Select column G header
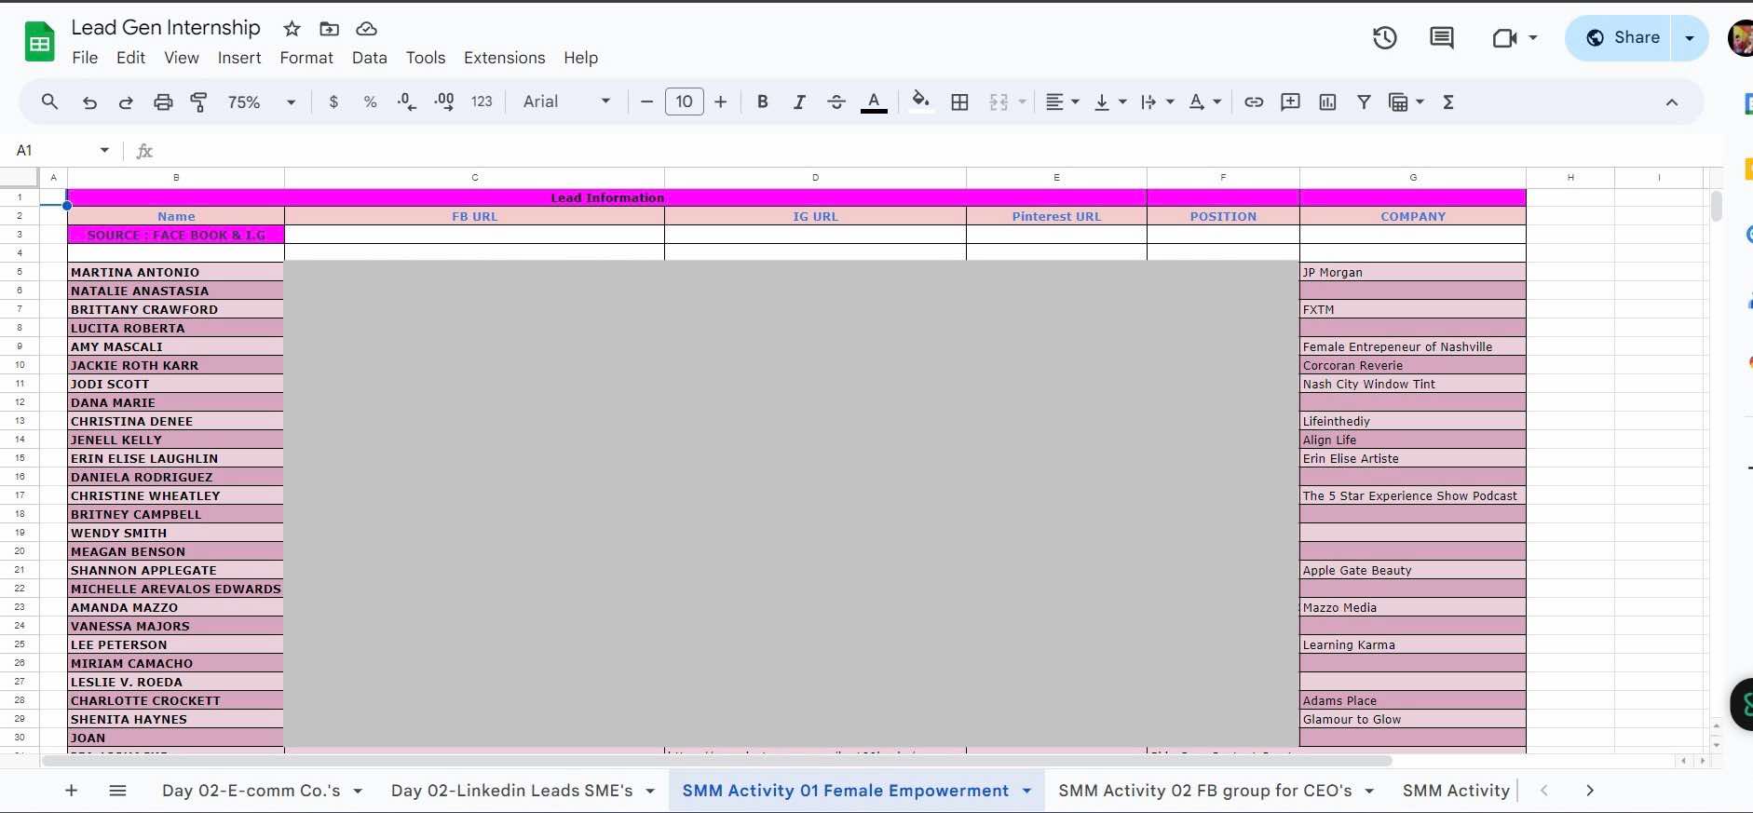This screenshot has height=813, width=1753. 1413,177
